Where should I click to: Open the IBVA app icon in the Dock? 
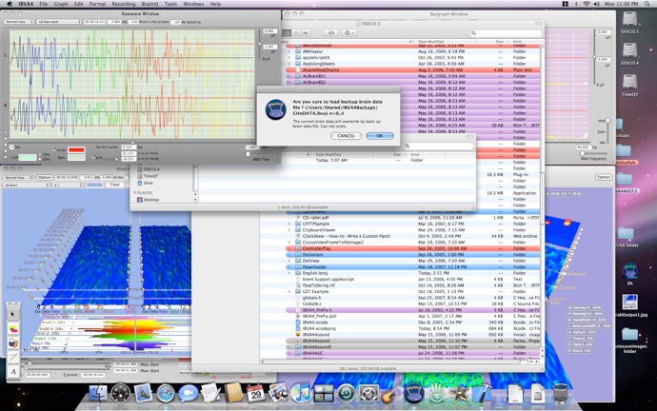click(x=413, y=393)
